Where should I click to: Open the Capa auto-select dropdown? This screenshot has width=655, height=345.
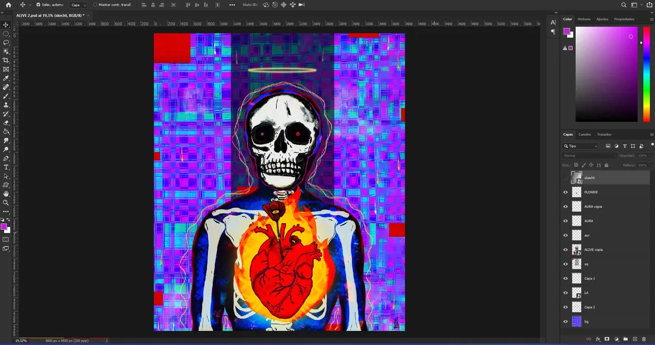pos(78,5)
